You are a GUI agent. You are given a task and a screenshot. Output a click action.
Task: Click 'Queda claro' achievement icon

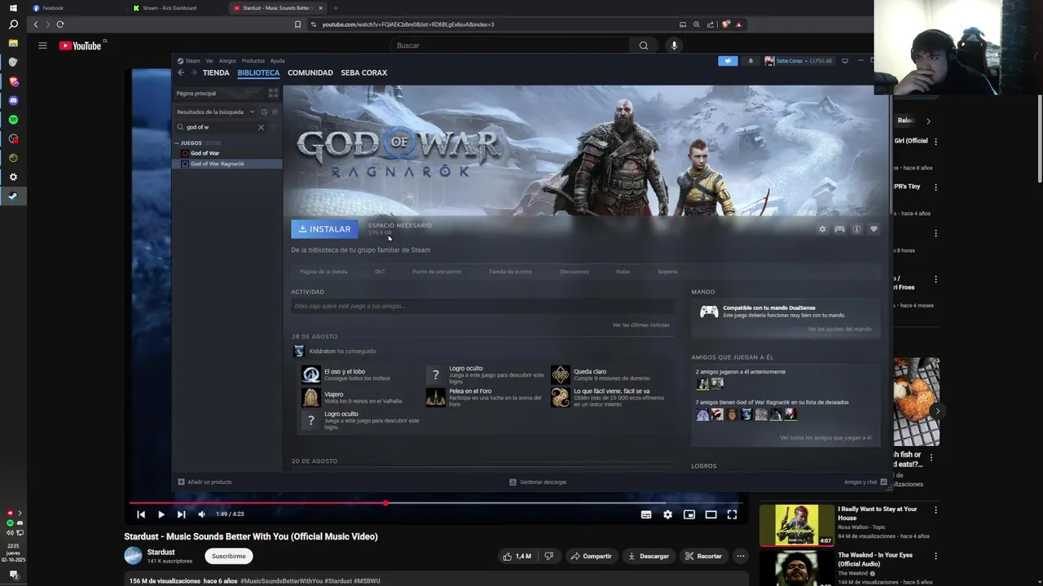(560, 374)
